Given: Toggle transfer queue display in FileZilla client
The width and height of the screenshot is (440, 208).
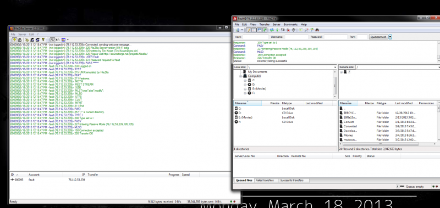Looking at the screenshot, I should coord(265,30).
